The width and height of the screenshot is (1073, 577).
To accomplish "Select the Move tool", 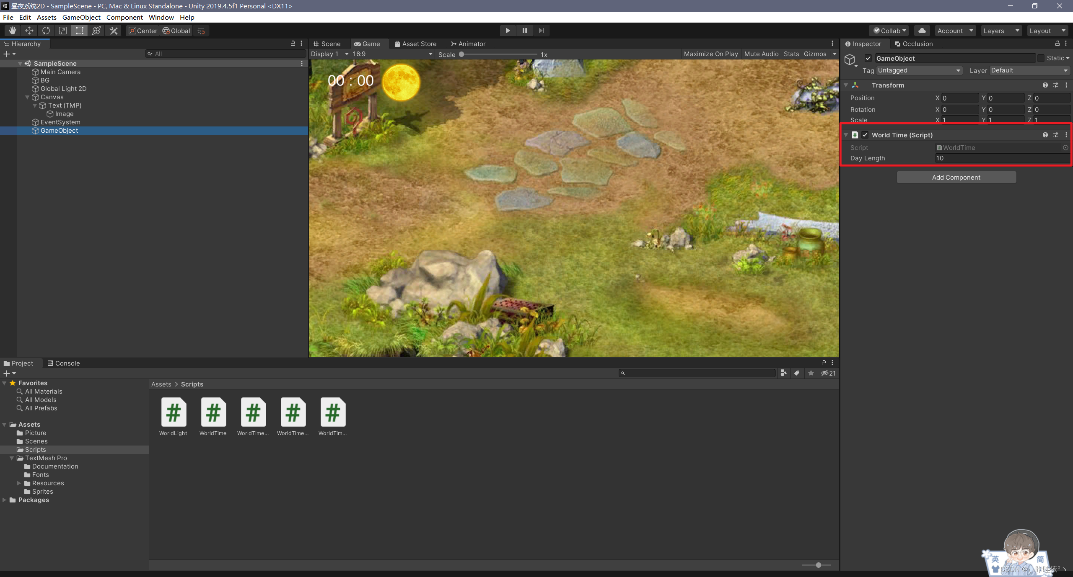I will pos(29,31).
